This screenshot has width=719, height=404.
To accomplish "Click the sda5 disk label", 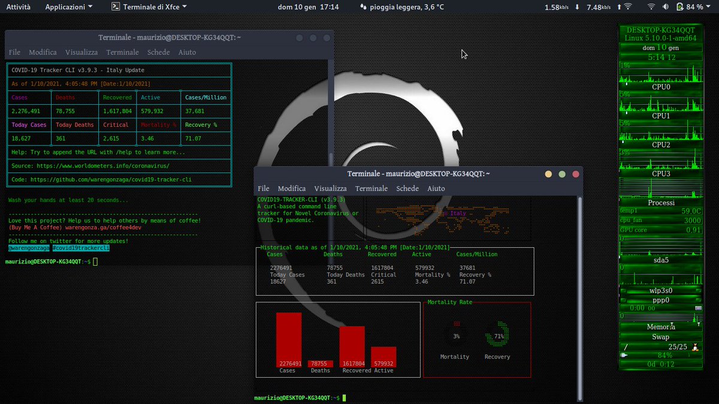I will coord(661,260).
